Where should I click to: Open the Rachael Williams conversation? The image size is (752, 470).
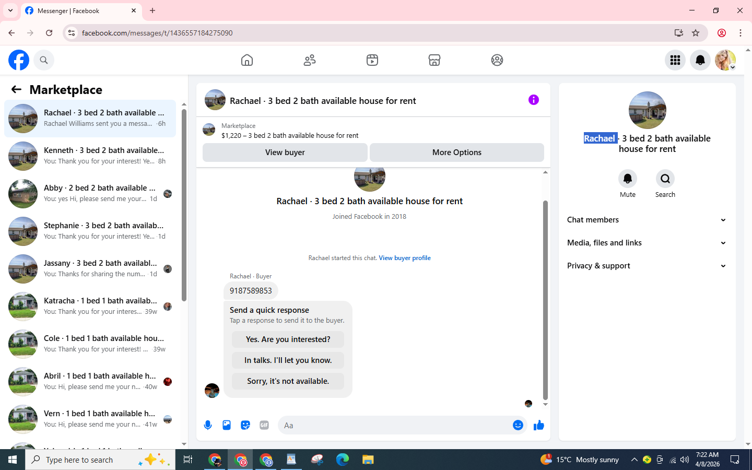90,119
